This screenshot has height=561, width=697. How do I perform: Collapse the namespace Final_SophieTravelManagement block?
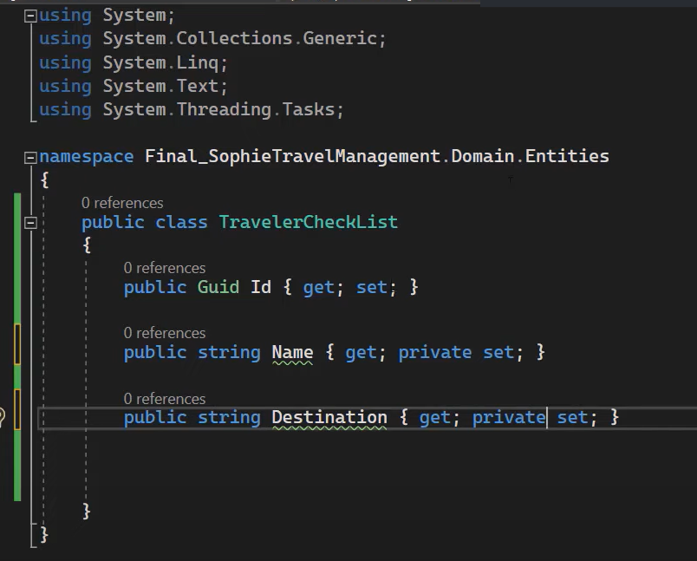31,157
